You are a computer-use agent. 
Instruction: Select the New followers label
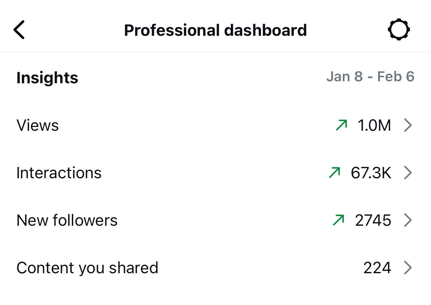(67, 220)
